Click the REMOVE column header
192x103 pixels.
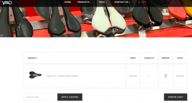166,58
